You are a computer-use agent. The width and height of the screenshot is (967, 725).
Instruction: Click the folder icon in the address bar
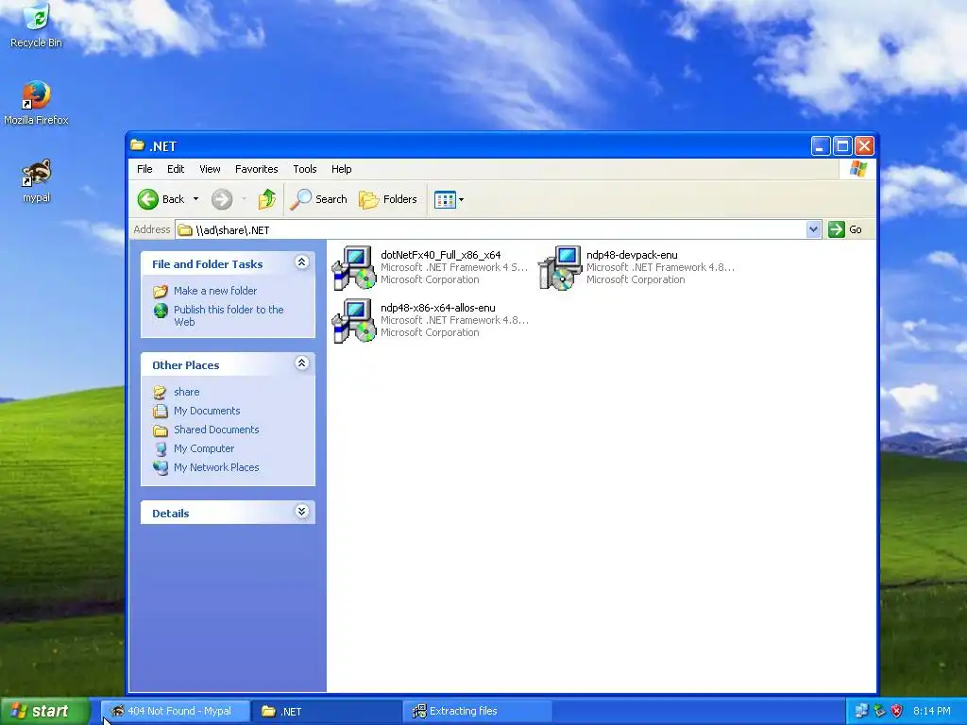coord(185,230)
